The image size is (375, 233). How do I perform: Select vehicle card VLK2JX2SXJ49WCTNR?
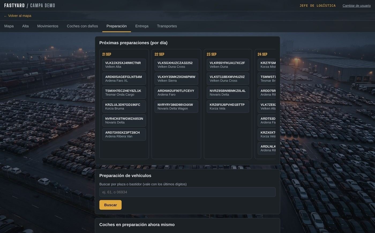(x=124, y=65)
